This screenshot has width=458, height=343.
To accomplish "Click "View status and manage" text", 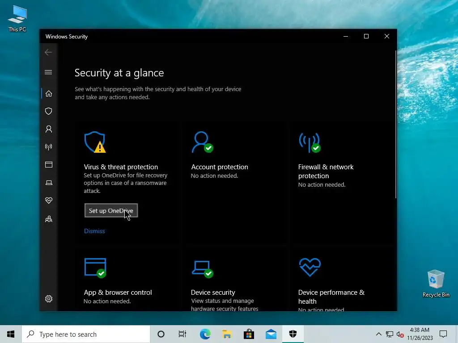I will point(222,301).
